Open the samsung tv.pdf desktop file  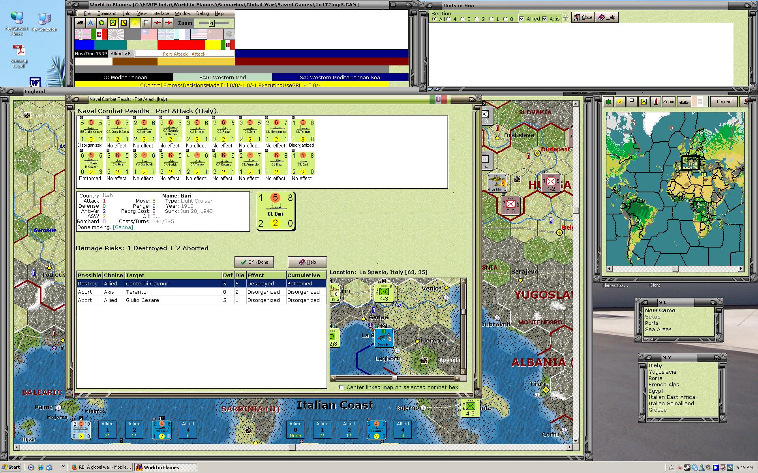pyautogui.click(x=19, y=56)
